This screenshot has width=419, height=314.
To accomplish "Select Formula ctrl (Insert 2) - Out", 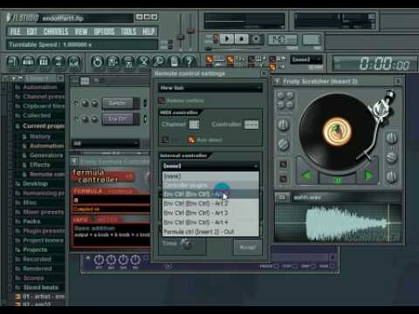I will 210,232.
